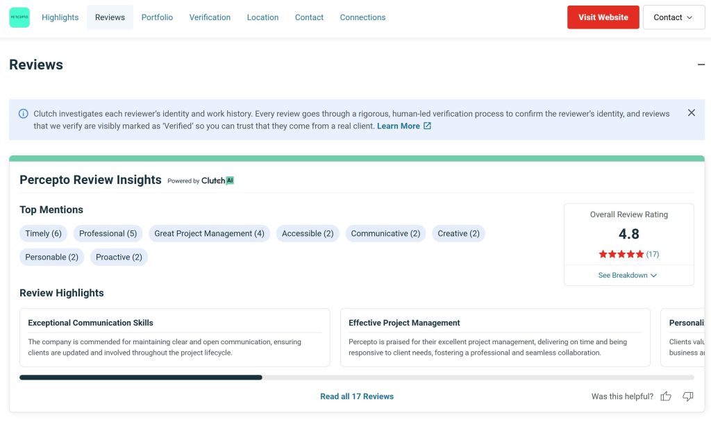Select Great Project Management (4) chip
711x422 pixels.
tap(209, 233)
